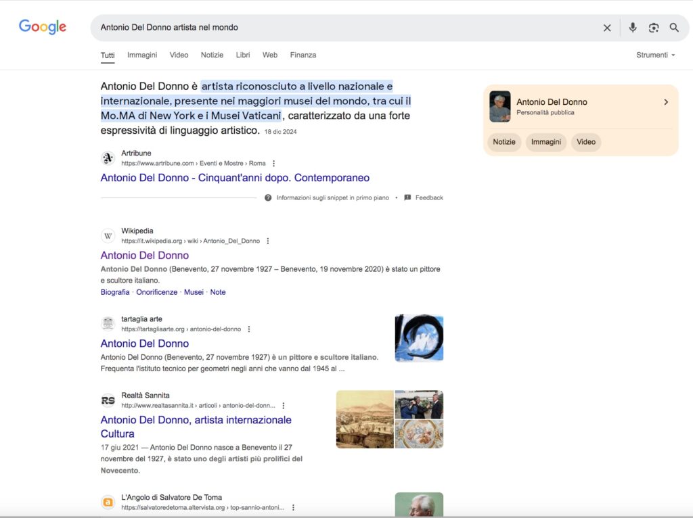Click the Notizie chip in knowledge panel
The height and width of the screenshot is (518, 693).
504,142
